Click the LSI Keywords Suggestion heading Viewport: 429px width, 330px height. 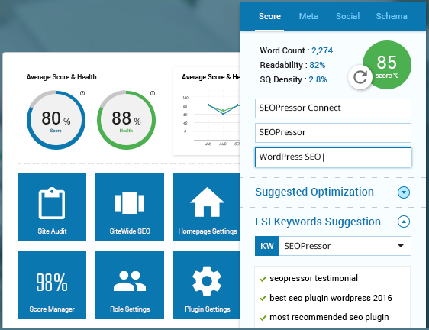click(x=318, y=222)
